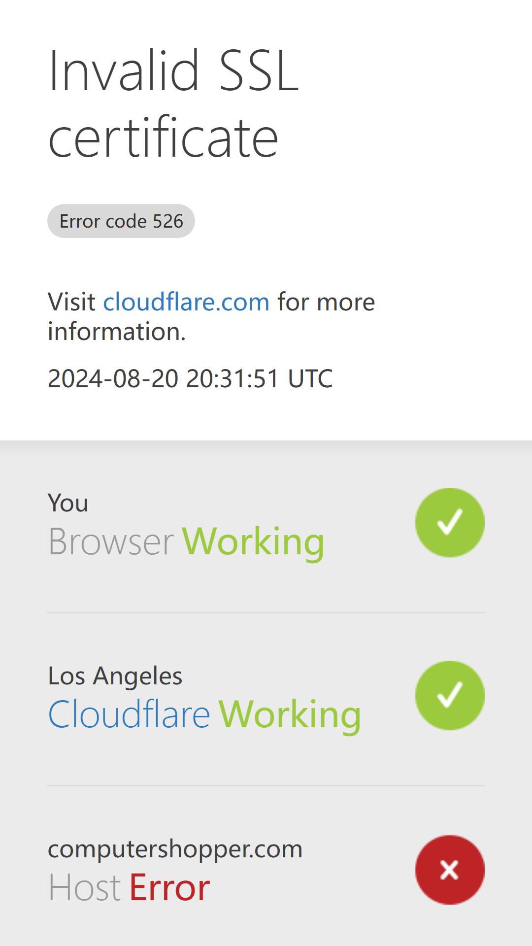The width and height of the screenshot is (532, 946).
Task: Click the 2024-08-20 UTC timestamp text
Action: click(x=190, y=378)
